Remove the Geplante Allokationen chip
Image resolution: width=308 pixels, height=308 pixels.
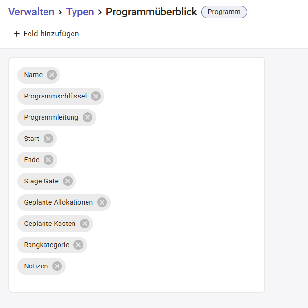click(102, 202)
